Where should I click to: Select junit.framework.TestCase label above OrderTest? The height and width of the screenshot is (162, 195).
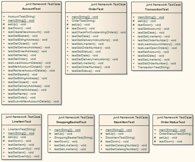click(x=108, y=4)
